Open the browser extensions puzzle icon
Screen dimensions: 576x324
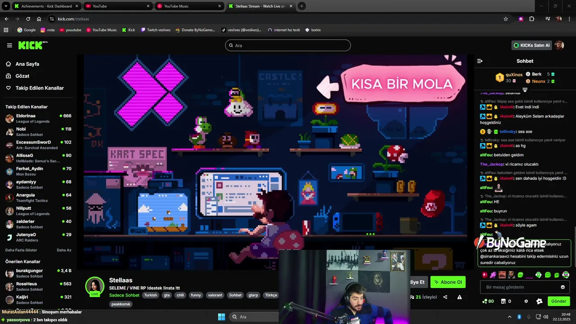tap(532, 19)
